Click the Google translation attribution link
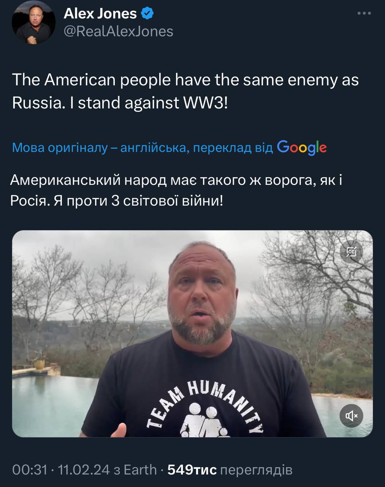This screenshot has width=385, height=487. (x=169, y=148)
